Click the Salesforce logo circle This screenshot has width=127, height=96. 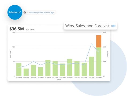15,12
